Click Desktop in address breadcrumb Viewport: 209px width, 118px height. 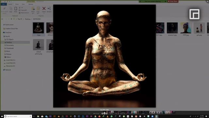[28, 19]
